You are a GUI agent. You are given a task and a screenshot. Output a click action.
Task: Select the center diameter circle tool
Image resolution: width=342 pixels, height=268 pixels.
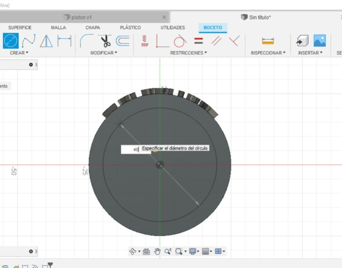pyautogui.click(x=11, y=41)
